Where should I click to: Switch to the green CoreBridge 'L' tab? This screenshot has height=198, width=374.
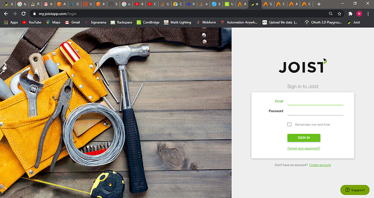(229, 4)
